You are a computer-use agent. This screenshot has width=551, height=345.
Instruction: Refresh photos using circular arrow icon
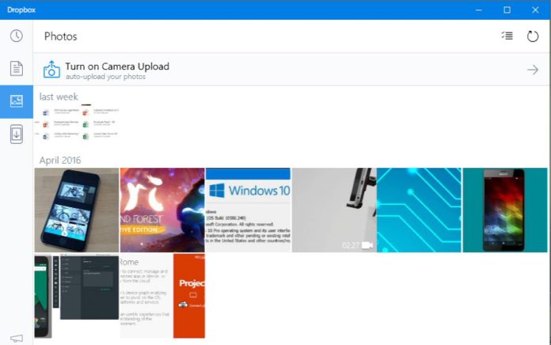[x=533, y=36]
